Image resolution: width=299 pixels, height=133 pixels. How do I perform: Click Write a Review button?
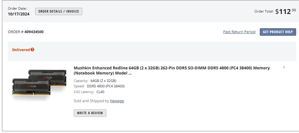90,113
